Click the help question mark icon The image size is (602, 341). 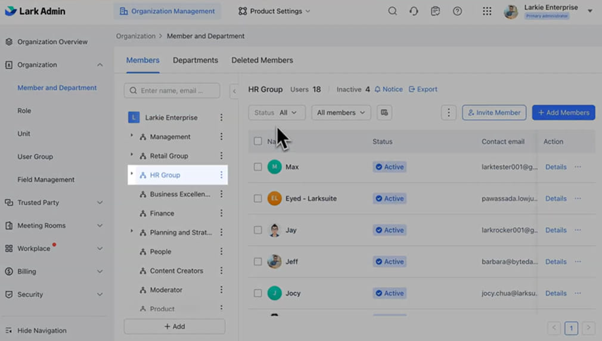pyautogui.click(x=457, y=11)
